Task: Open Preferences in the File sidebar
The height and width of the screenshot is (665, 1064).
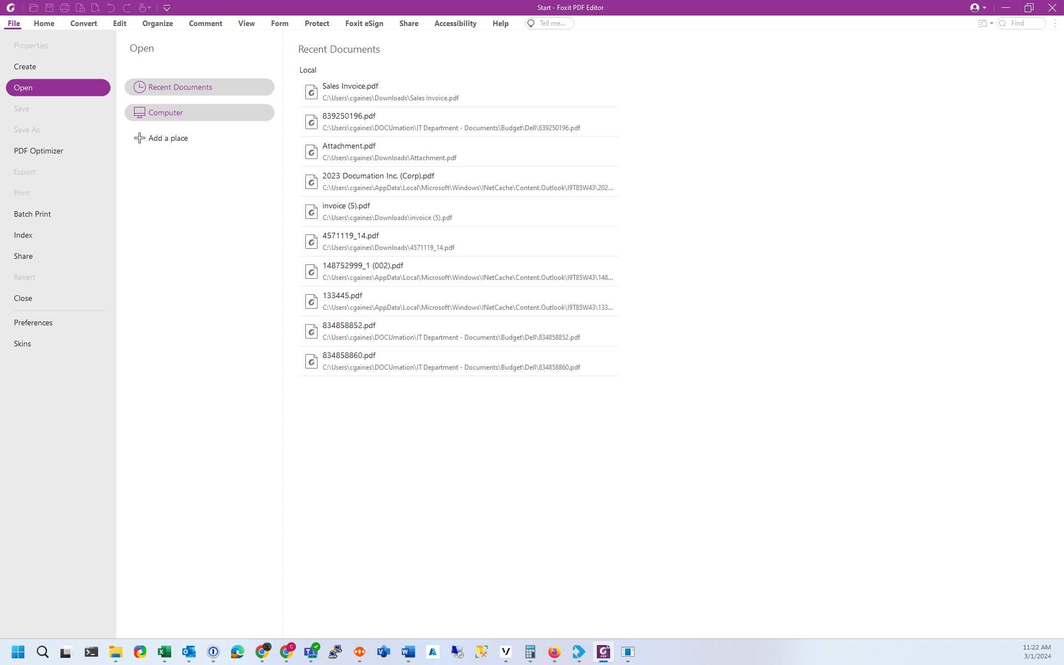Action: tap(33, 323)
